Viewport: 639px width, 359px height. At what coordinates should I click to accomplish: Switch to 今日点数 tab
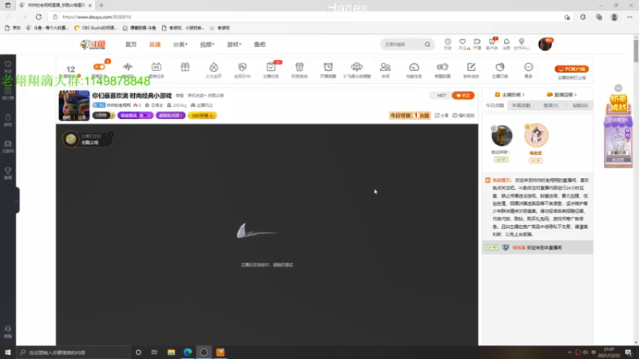(494, 105)
